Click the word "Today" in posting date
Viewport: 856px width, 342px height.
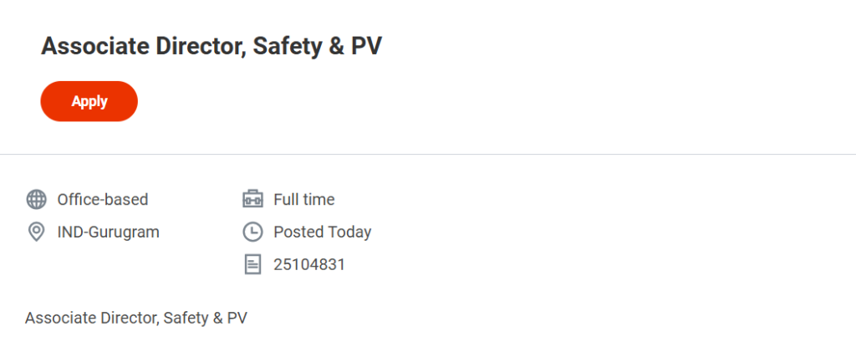tap(349, 232)
